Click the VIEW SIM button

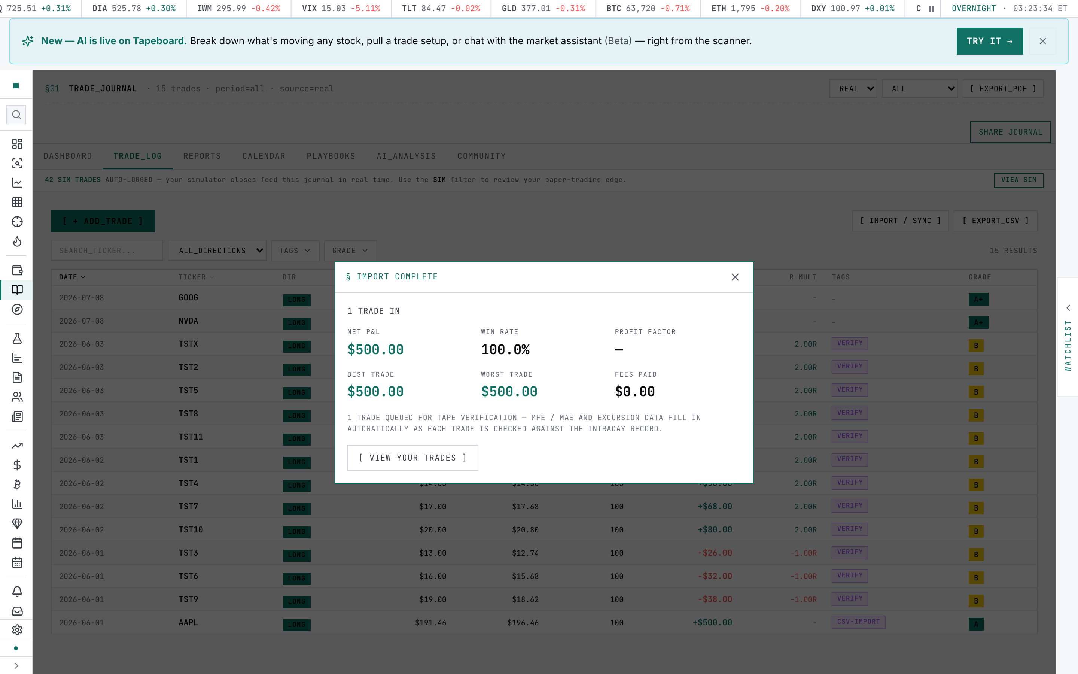tap(1018, 180)
